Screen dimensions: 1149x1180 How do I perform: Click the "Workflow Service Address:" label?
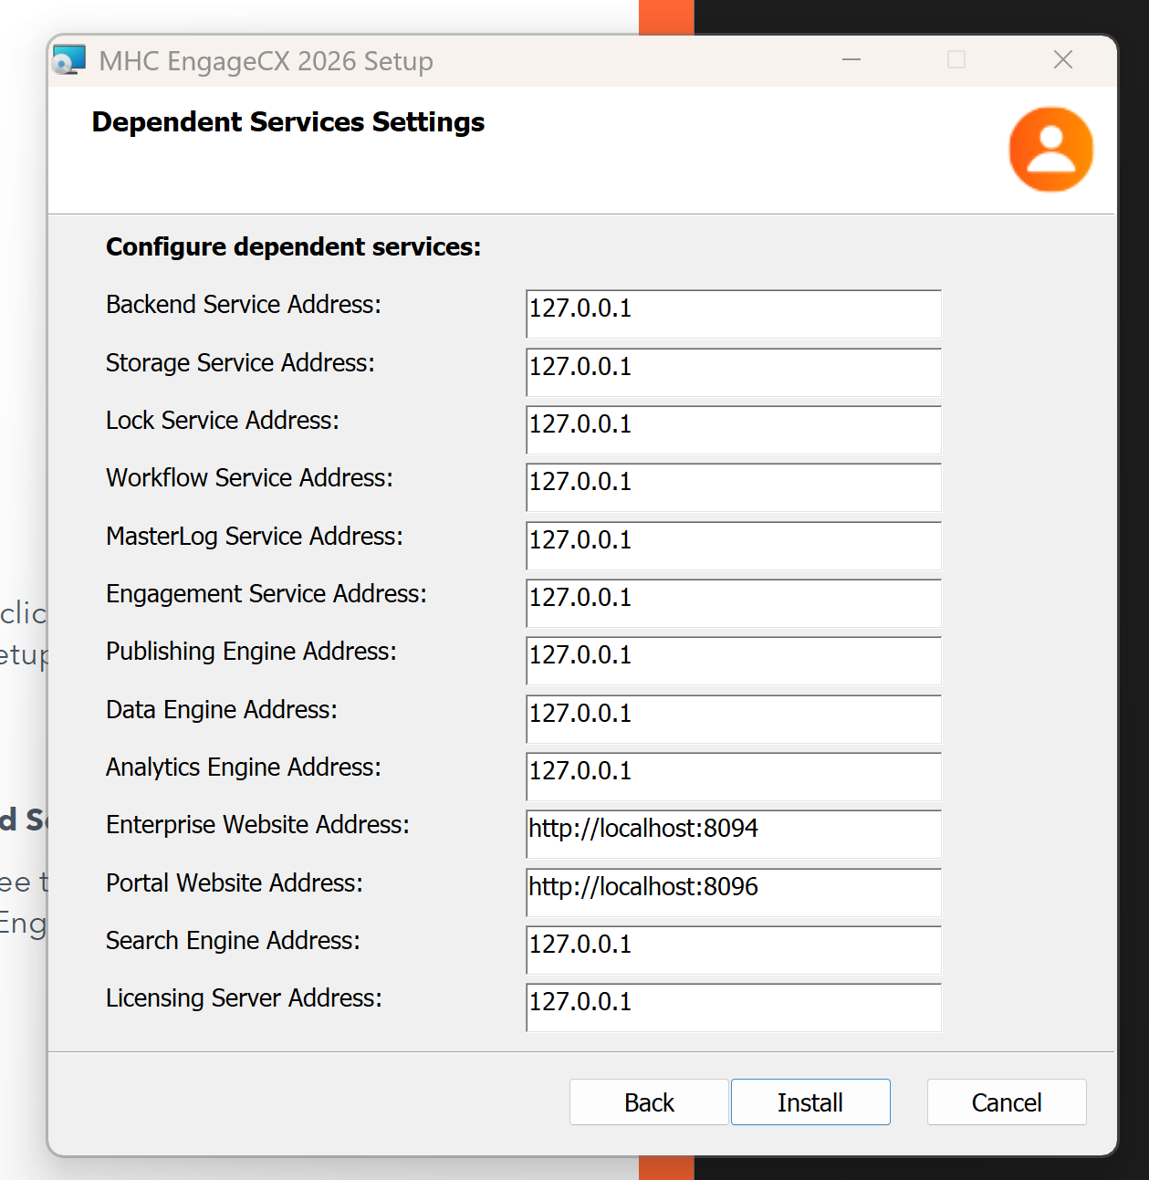249,478
